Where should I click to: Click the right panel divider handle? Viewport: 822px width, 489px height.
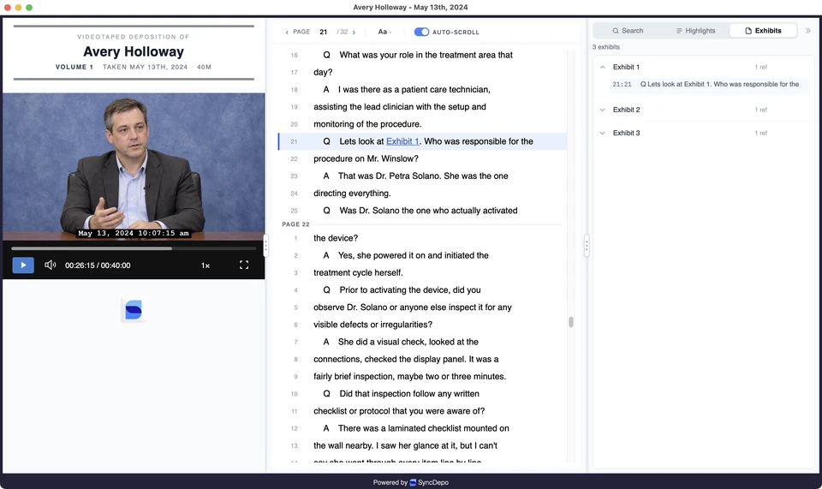click(x=587, y=245)
